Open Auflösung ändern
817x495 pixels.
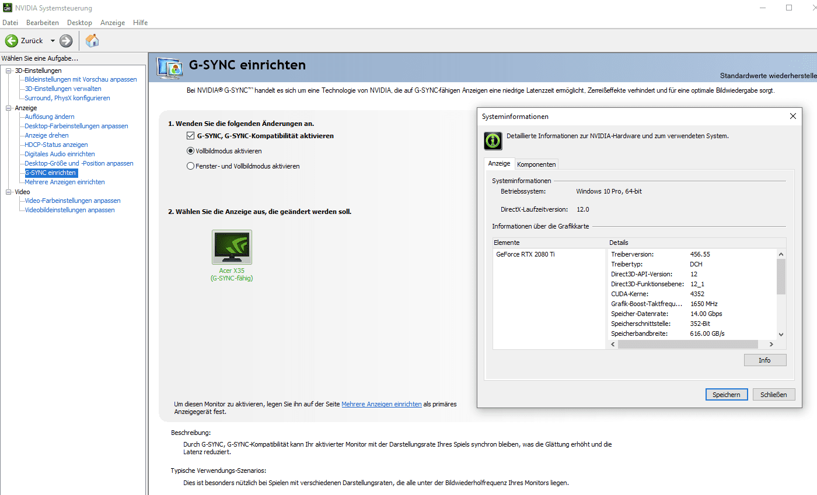(50, 117)
